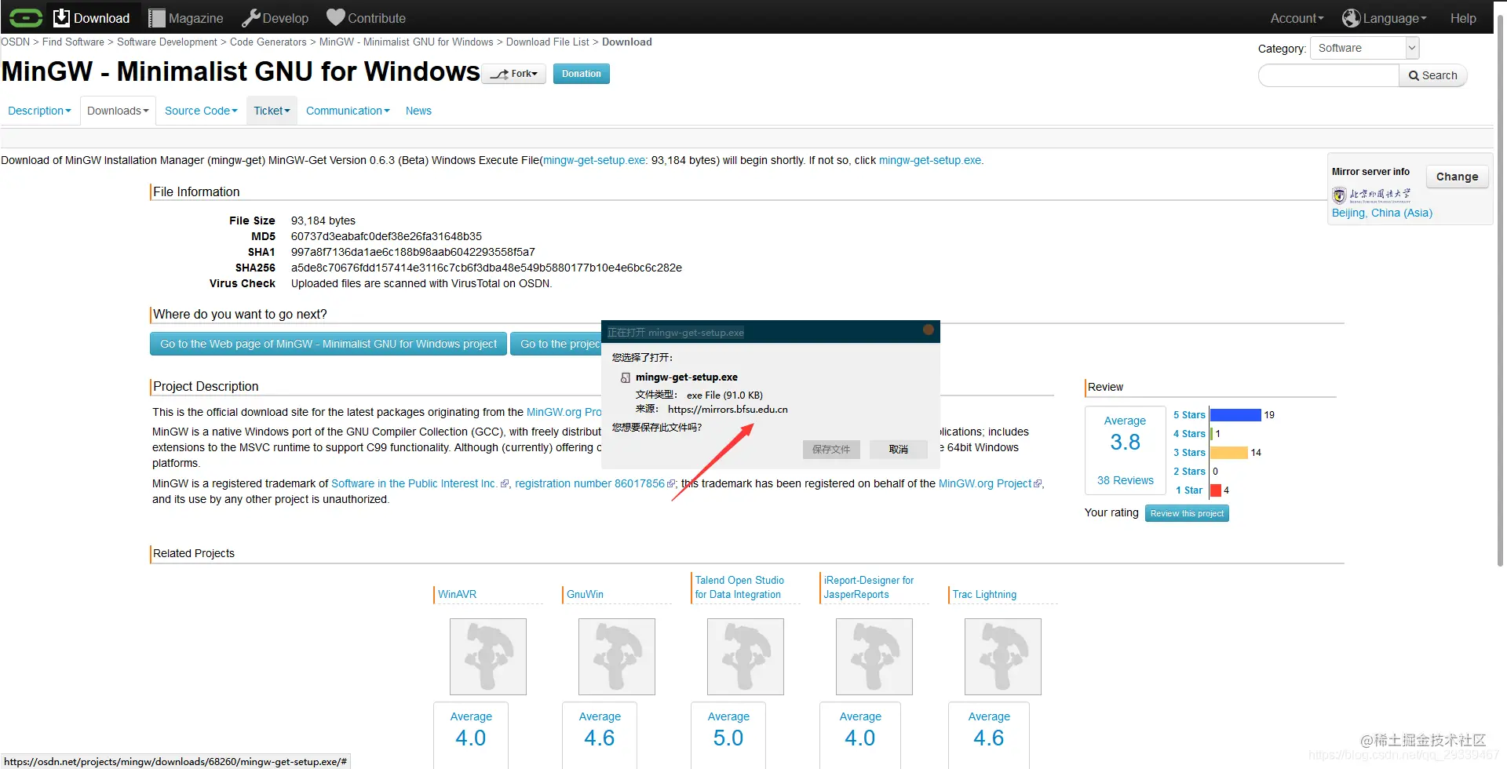Expand the Ticket tab menu
This screenshot has height=769, width=1507.
point(272,111)
